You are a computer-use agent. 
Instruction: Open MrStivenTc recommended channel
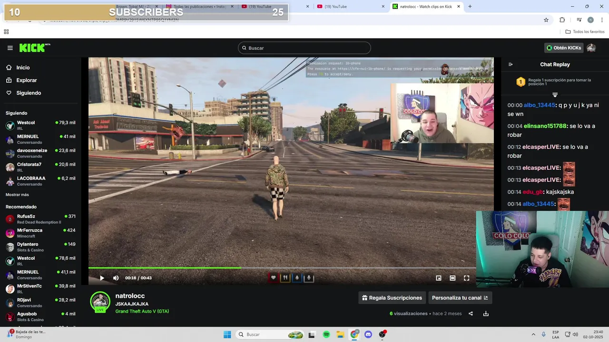[x=40, y=289]
